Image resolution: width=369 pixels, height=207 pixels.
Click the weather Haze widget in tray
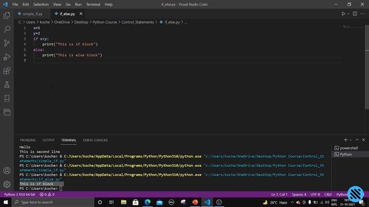(x=275, y=202)
